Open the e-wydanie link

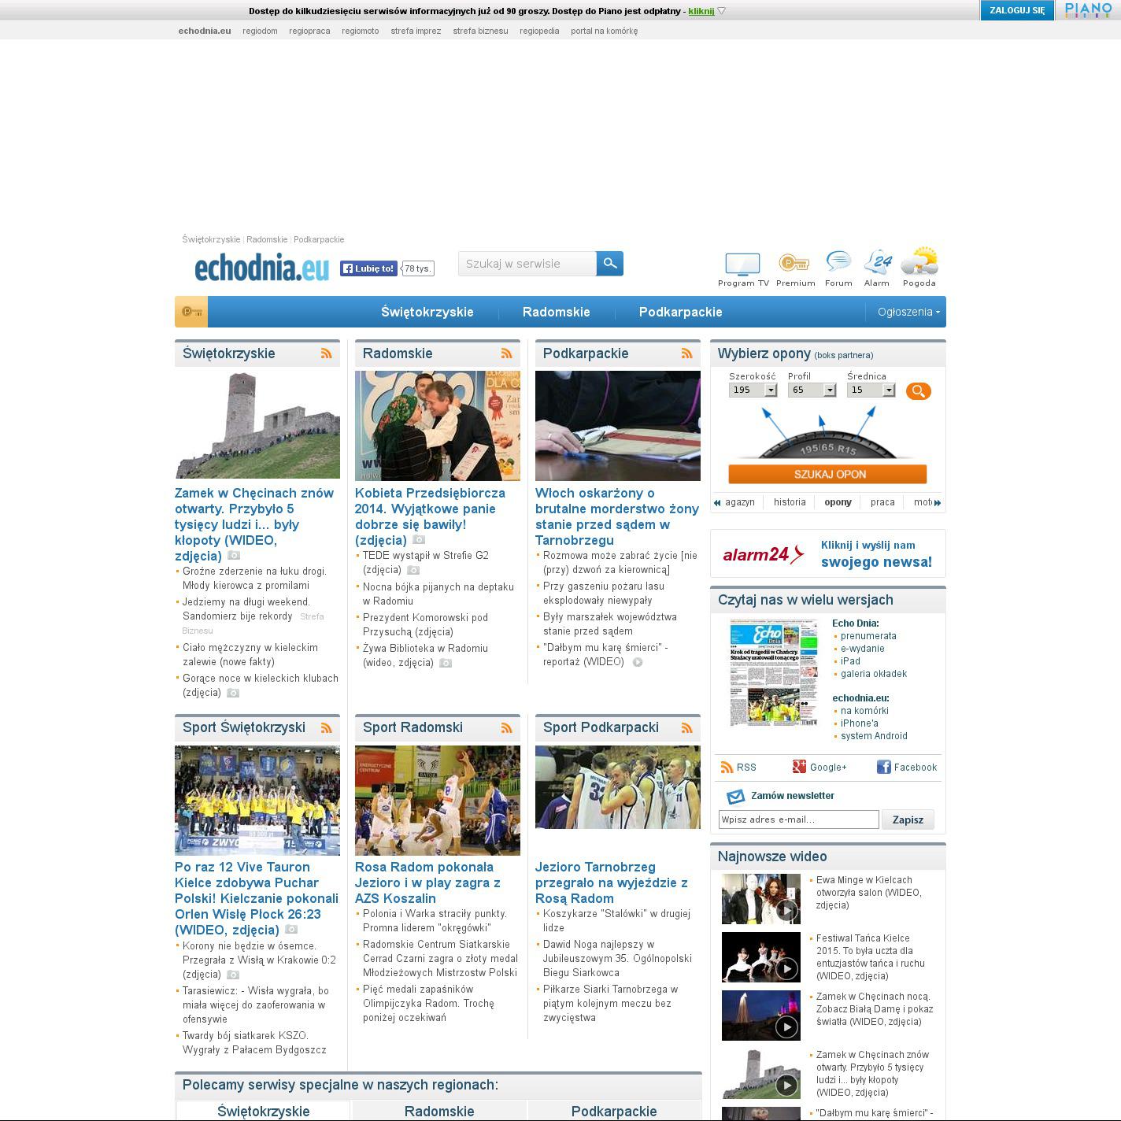pos(863,649)
